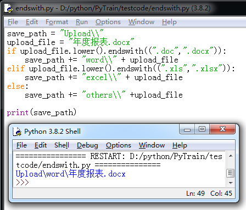Click the save_path = "Upload\\" line
Viewport: 246px width, 210px height.
coord(55,33)
